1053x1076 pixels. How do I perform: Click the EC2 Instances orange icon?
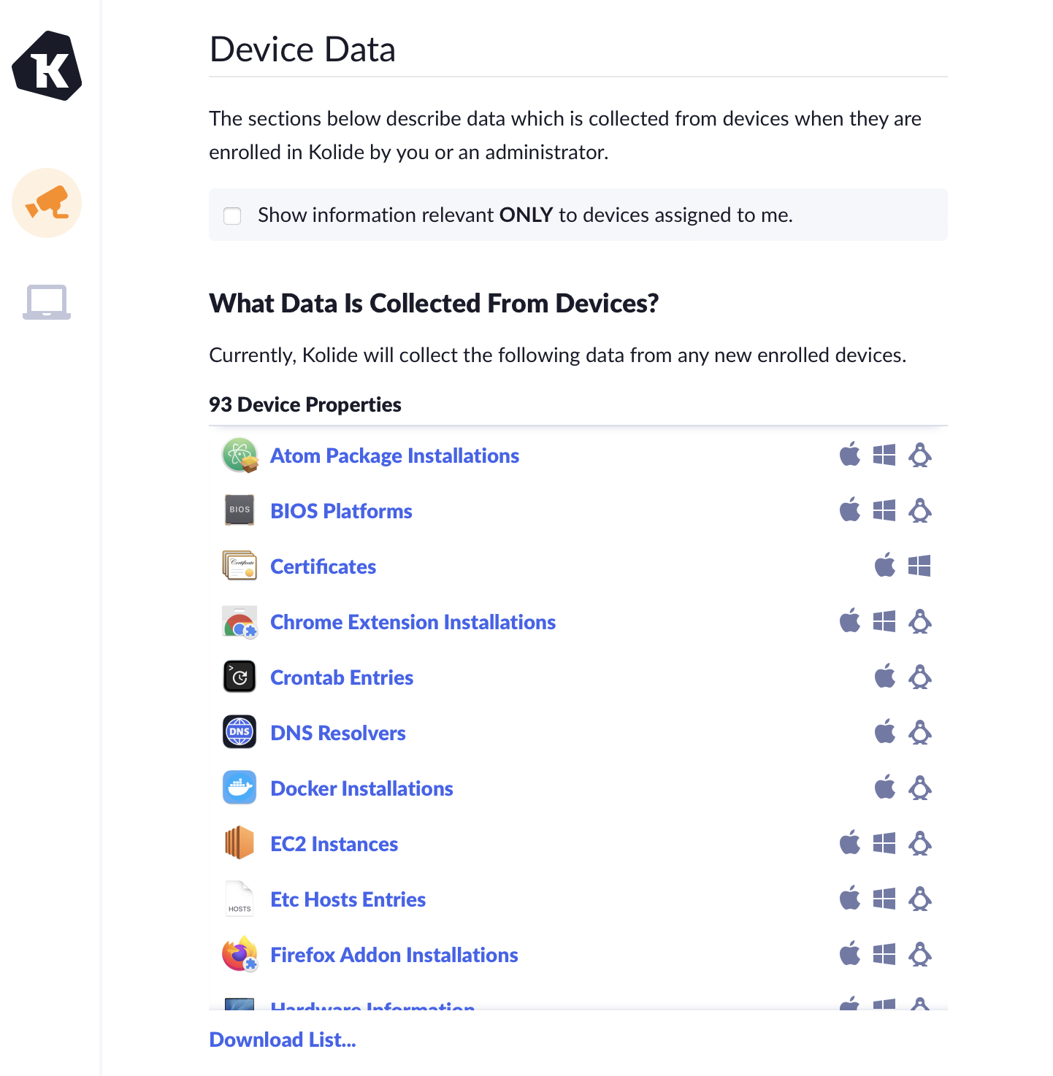click(240, 843)
